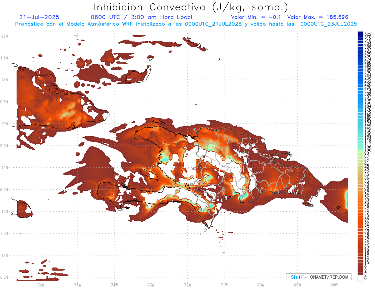Viewport: 375px width, 289px height.
Task: Click the '76W' longitude label
Action: (41, 284)
